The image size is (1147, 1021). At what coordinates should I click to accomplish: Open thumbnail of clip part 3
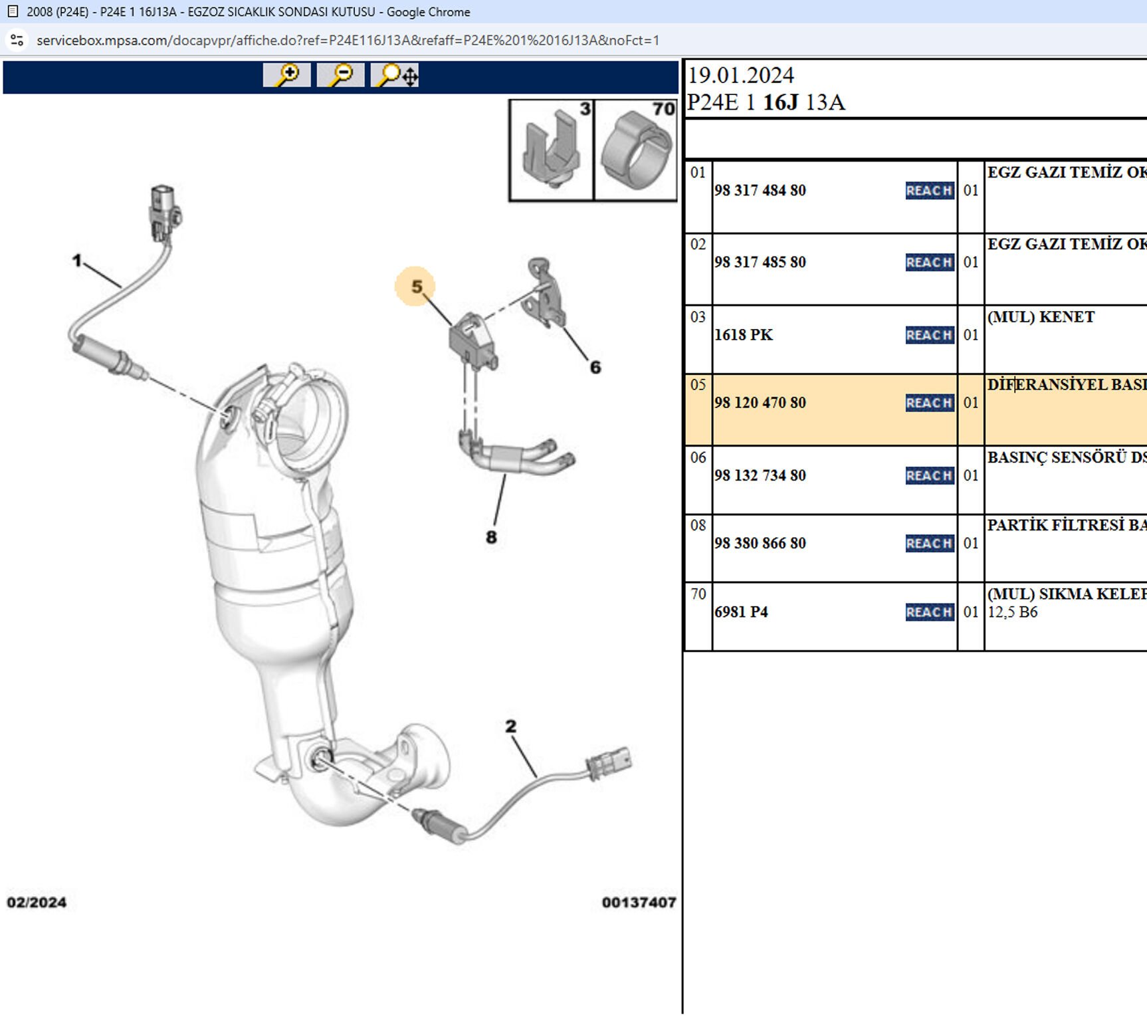551,150
